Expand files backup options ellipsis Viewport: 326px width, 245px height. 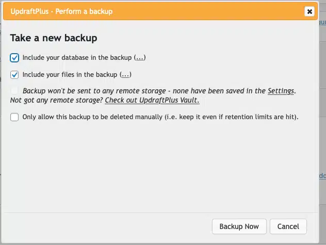tap(125, 75)
